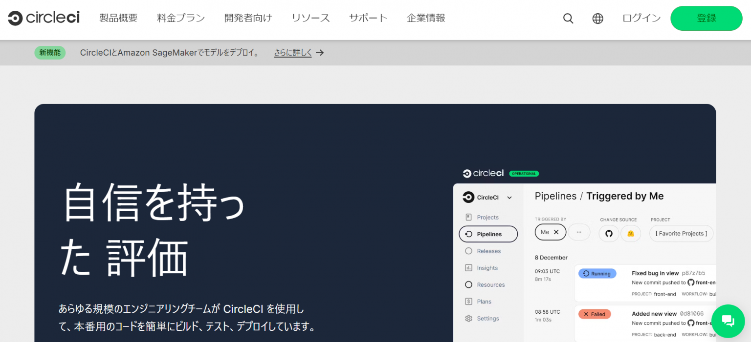751x342 pixels.
Task: Click the さらに詳しく link
Action: click(293, 52)
